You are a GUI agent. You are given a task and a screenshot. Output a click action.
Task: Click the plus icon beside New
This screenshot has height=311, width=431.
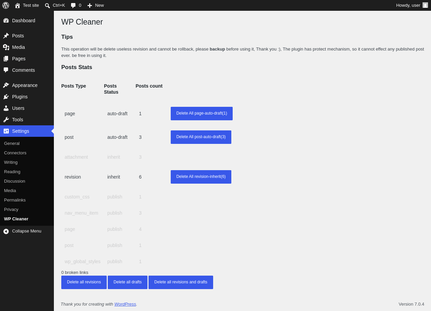click(x=90, y=5)
